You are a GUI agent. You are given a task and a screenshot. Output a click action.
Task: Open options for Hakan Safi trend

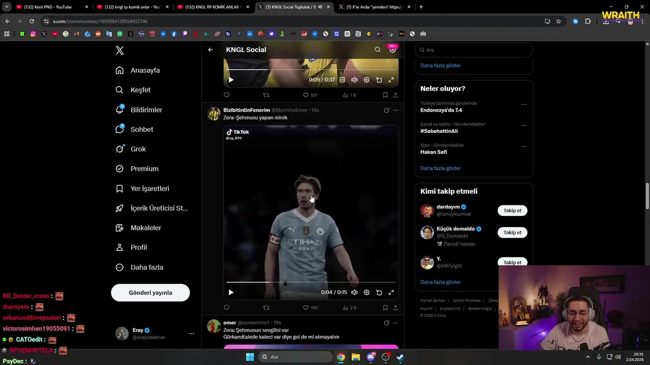point(524,147)
